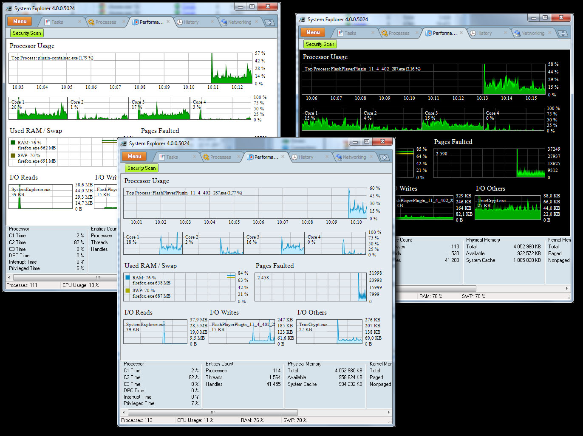Image resolution: width=583 pixels, height=436 pixels.
Task: Click the new tab plus icon in front window
Action: 384,158
